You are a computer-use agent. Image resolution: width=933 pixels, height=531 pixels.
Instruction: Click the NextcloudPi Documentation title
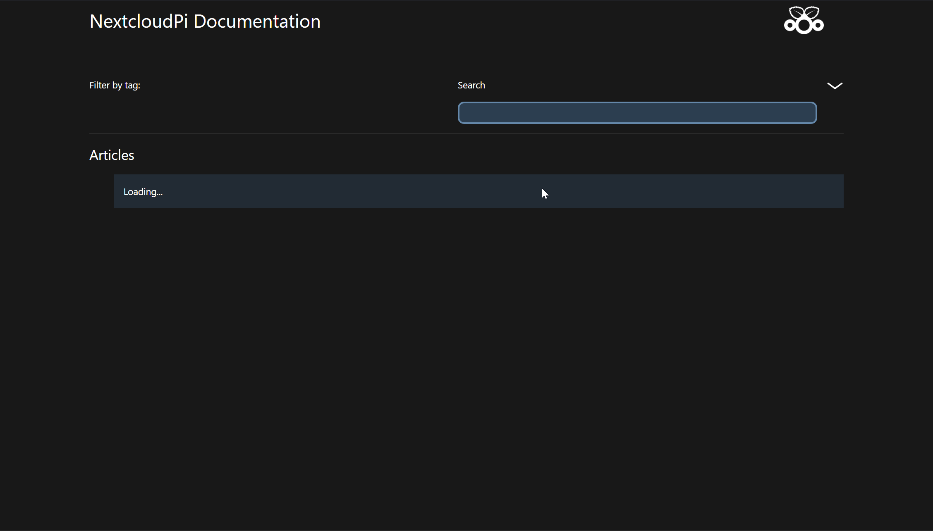coord(205,21)
